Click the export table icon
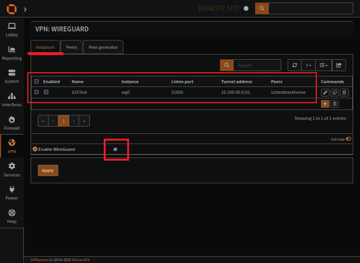 [x=339, y=65]
